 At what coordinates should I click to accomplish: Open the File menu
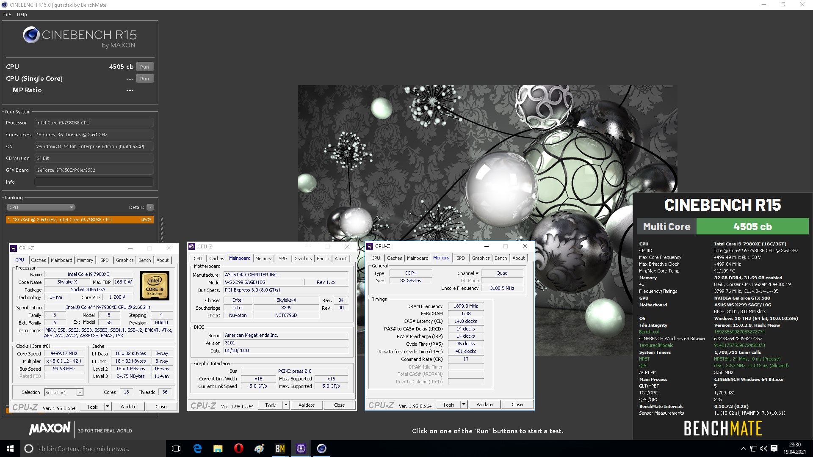(7, 14)
